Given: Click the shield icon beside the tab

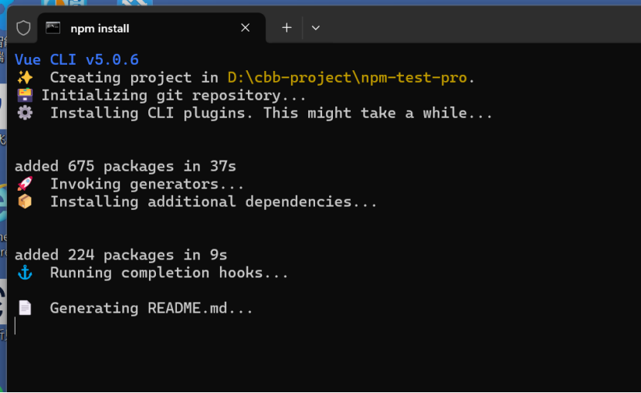Looking at the screenshot, I should tap(23, 28).
